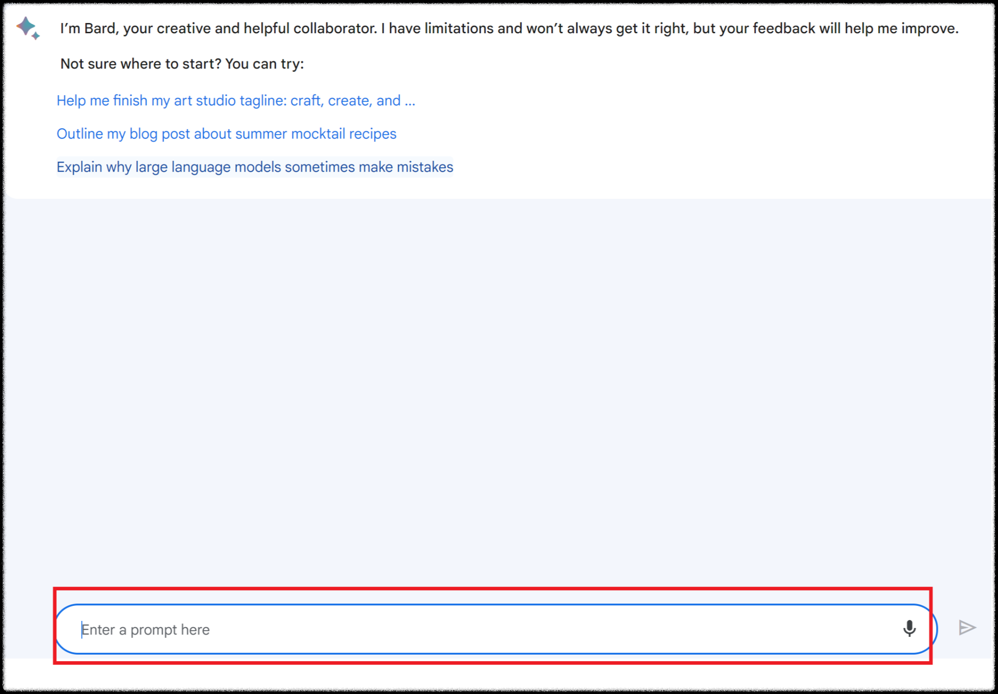Click the word 'feedback' in the greeting
The height and width of the screenshot is (694, 998).
click(x=784, y=29)
